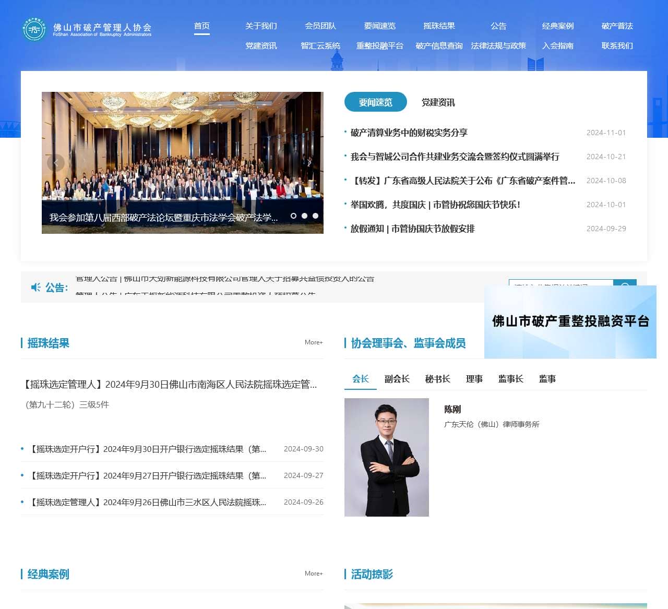Click the association logo emblem
Image resolution: width=668 pixels, height=609 pixels.
[x=34, y=29]
